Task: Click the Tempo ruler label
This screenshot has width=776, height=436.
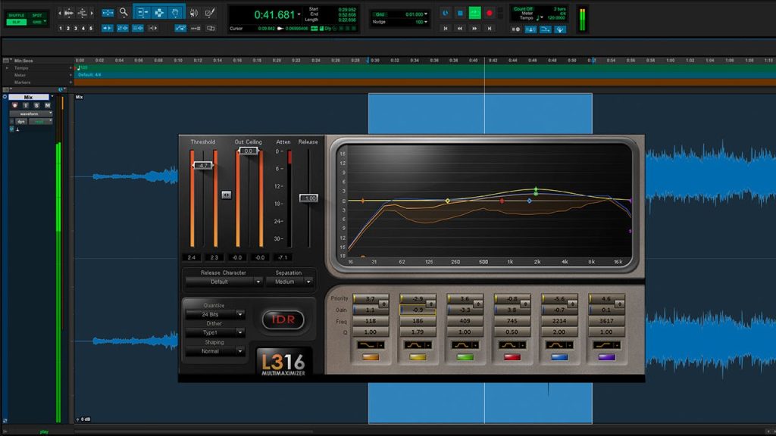Action: click(21, 67)
